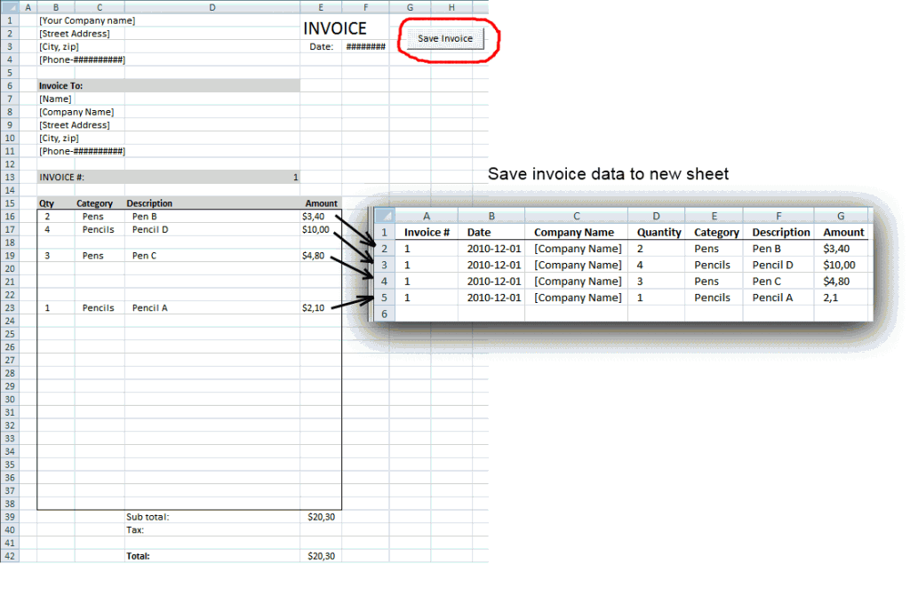Select $2,10 amount on invoice row 23
Screen dimensions: 910x596
coord(314,308)
